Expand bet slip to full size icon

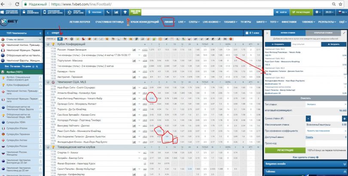click(x=344, y=33)
